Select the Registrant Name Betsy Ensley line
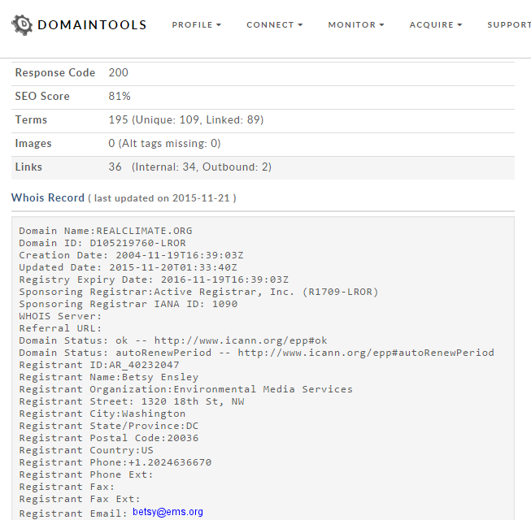Image resolution: width=531 pixels, height=520 pixels. [109, 377]
